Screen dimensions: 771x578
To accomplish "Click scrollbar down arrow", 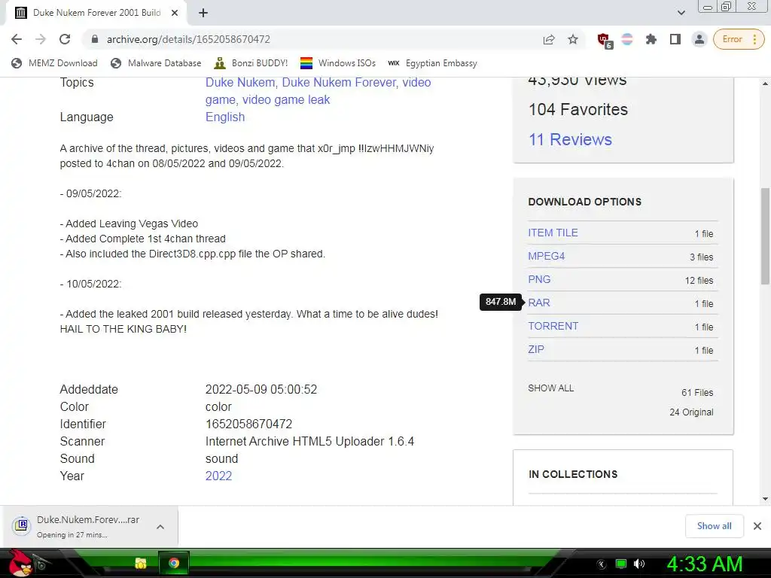I will (765, 499).
